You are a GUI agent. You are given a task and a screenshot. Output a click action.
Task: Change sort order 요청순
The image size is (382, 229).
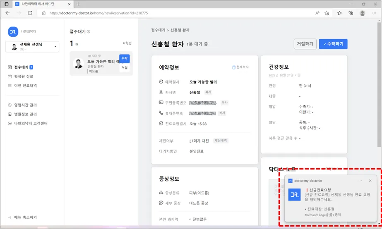(127, 43)
